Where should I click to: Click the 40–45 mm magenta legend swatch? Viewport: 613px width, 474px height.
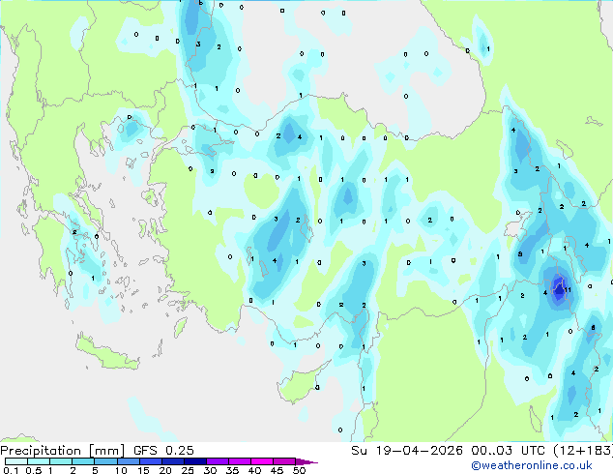point(262,461)
